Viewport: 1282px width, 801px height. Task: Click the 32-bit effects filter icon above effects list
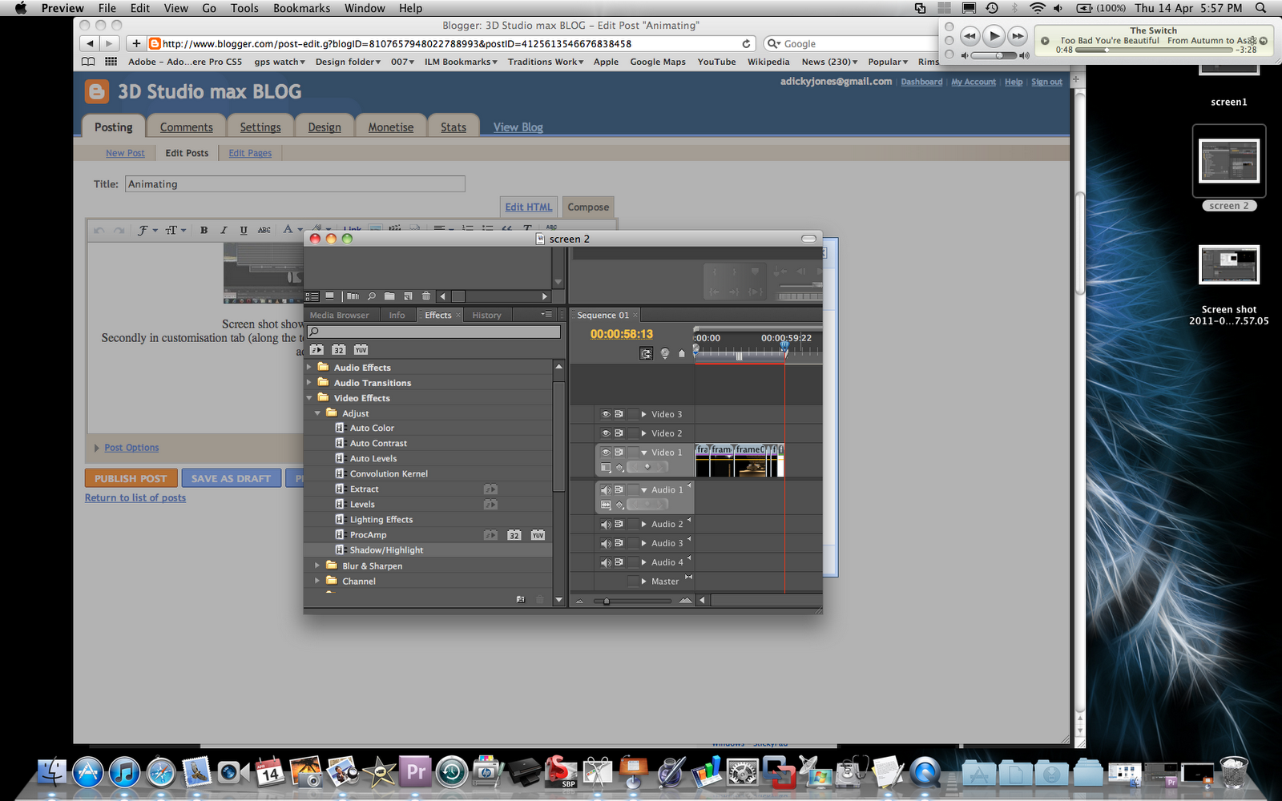(x=339, y=350)
